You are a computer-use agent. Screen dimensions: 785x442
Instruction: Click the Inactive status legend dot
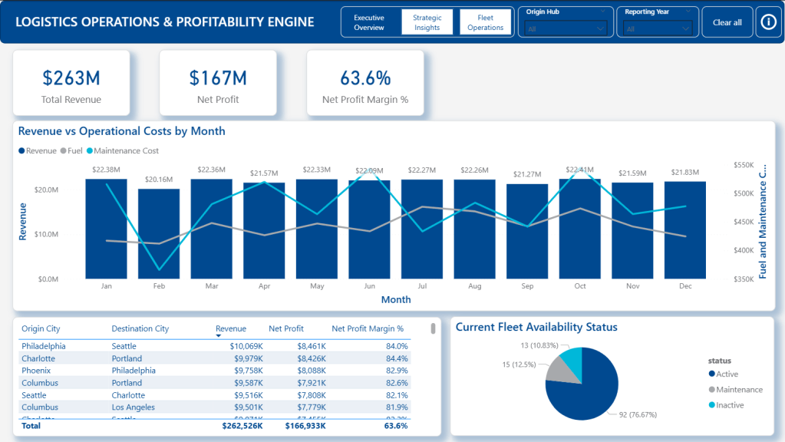pos(711,405)
